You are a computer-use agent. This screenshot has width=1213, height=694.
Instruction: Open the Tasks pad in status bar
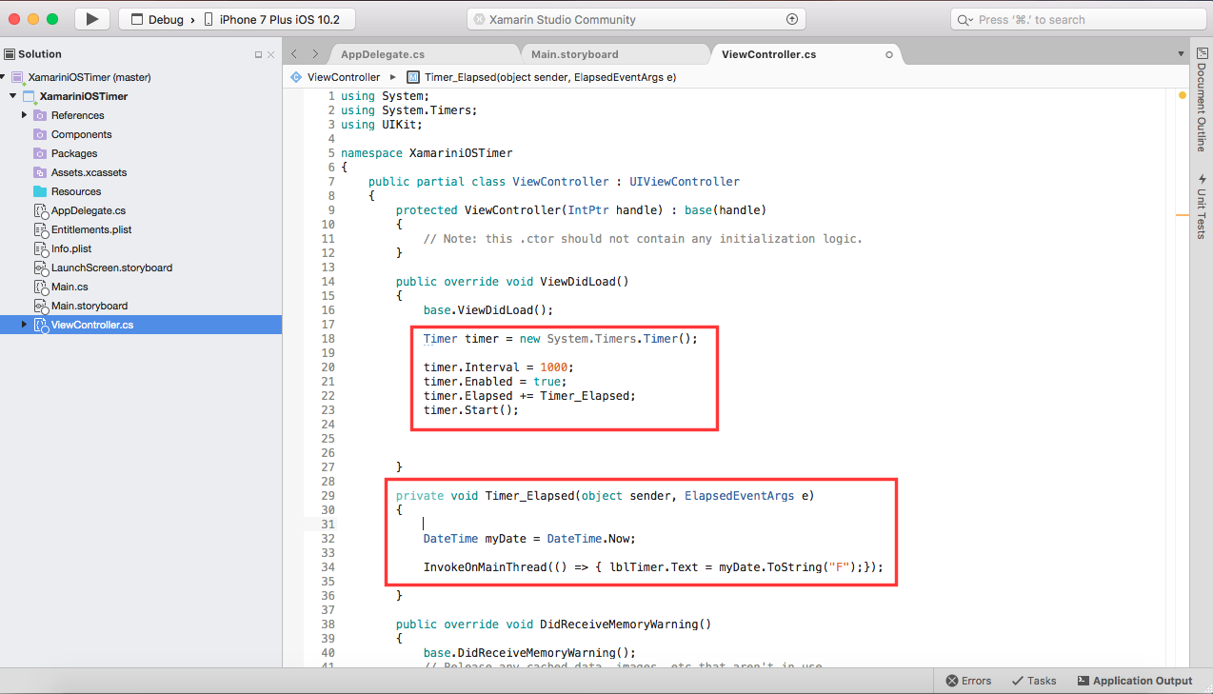(1033, 681)
